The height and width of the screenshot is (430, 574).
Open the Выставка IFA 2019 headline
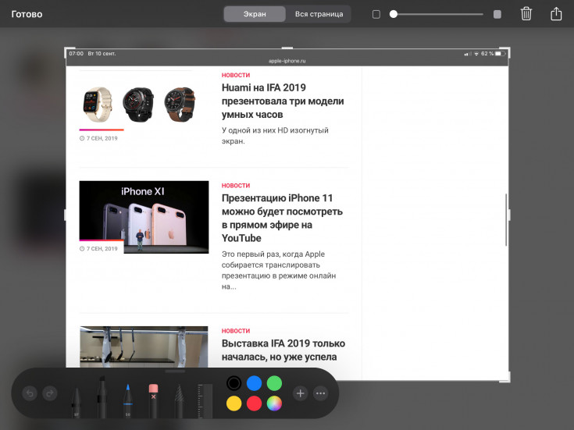[283, 350]
